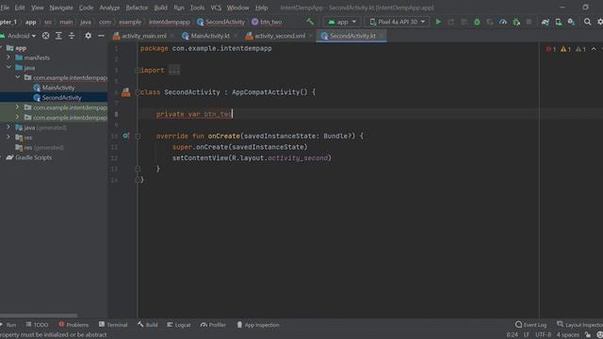The image size is (603, 339).
Task: Open the Build menu
Action: (x=160, y=8)
